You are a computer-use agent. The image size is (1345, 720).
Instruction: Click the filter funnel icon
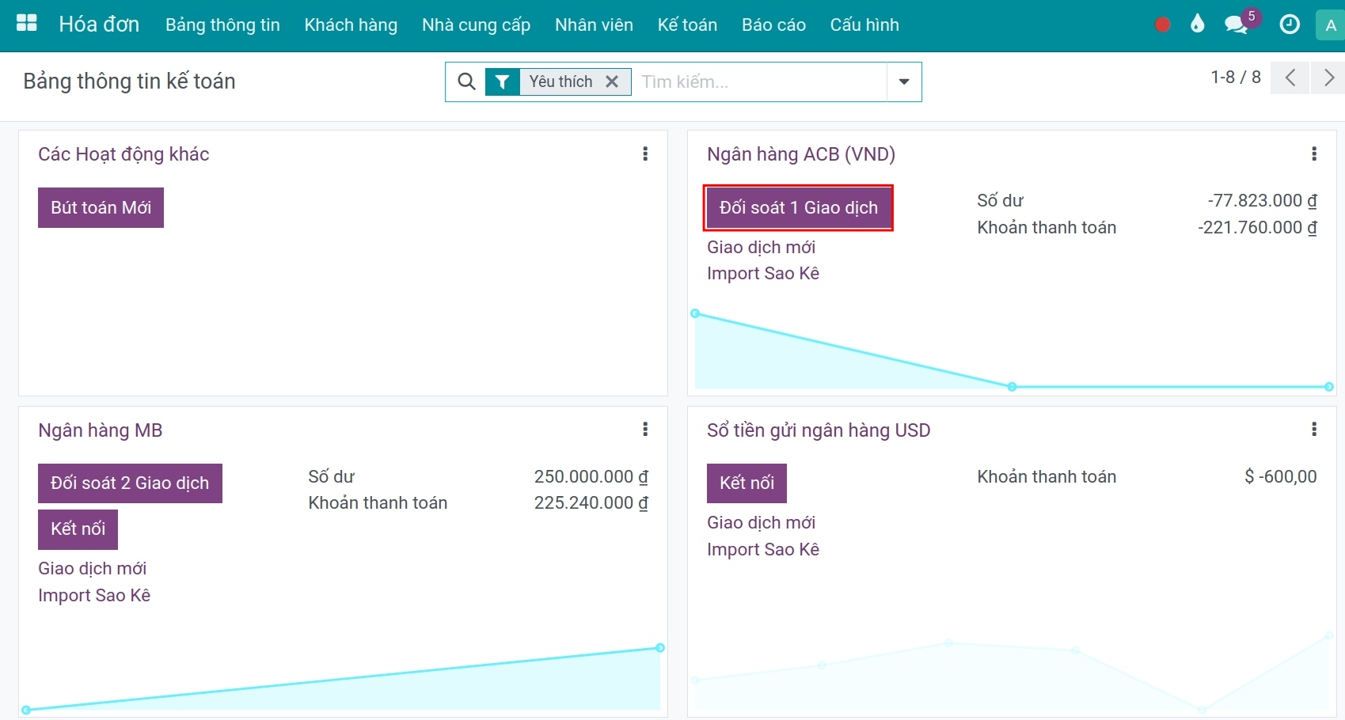[502, 81]
